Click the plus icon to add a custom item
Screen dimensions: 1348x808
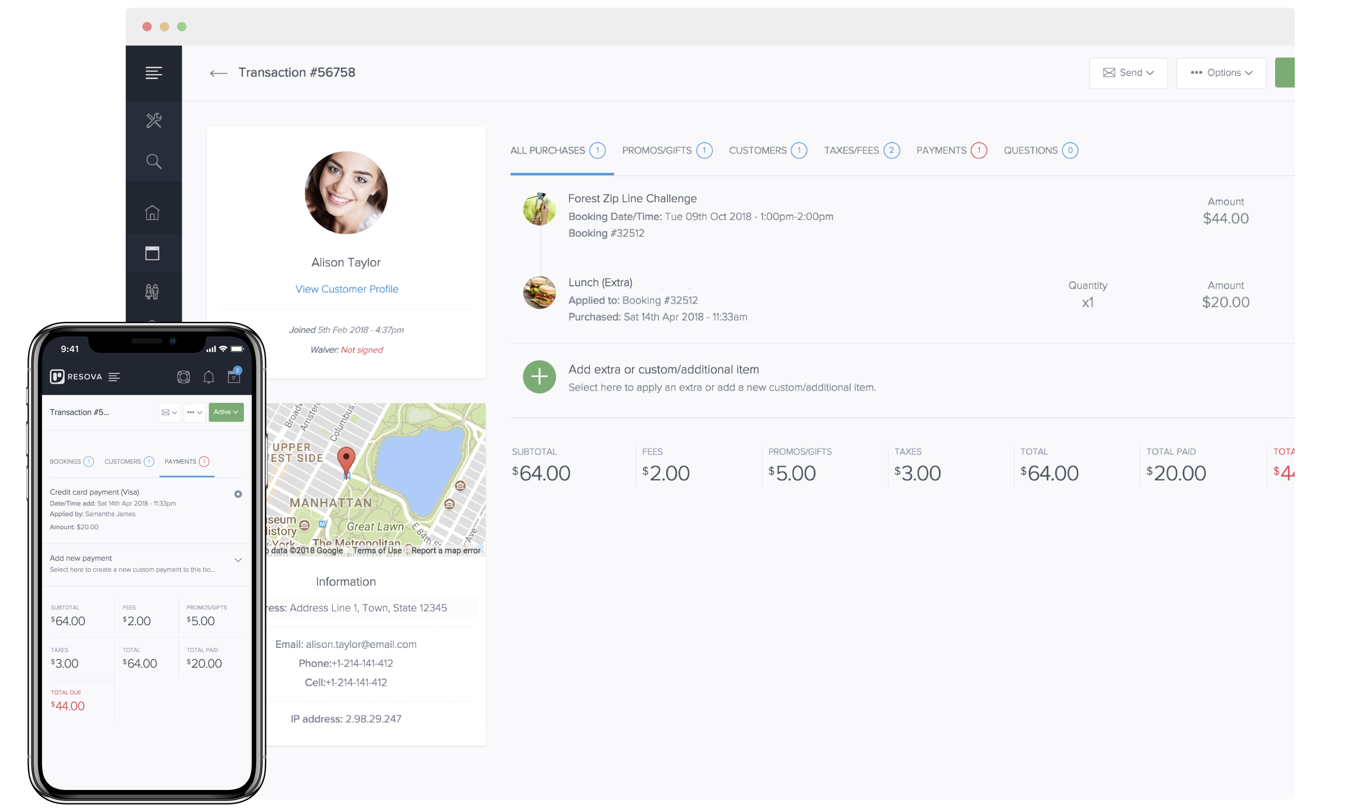(x=539, y=377)
